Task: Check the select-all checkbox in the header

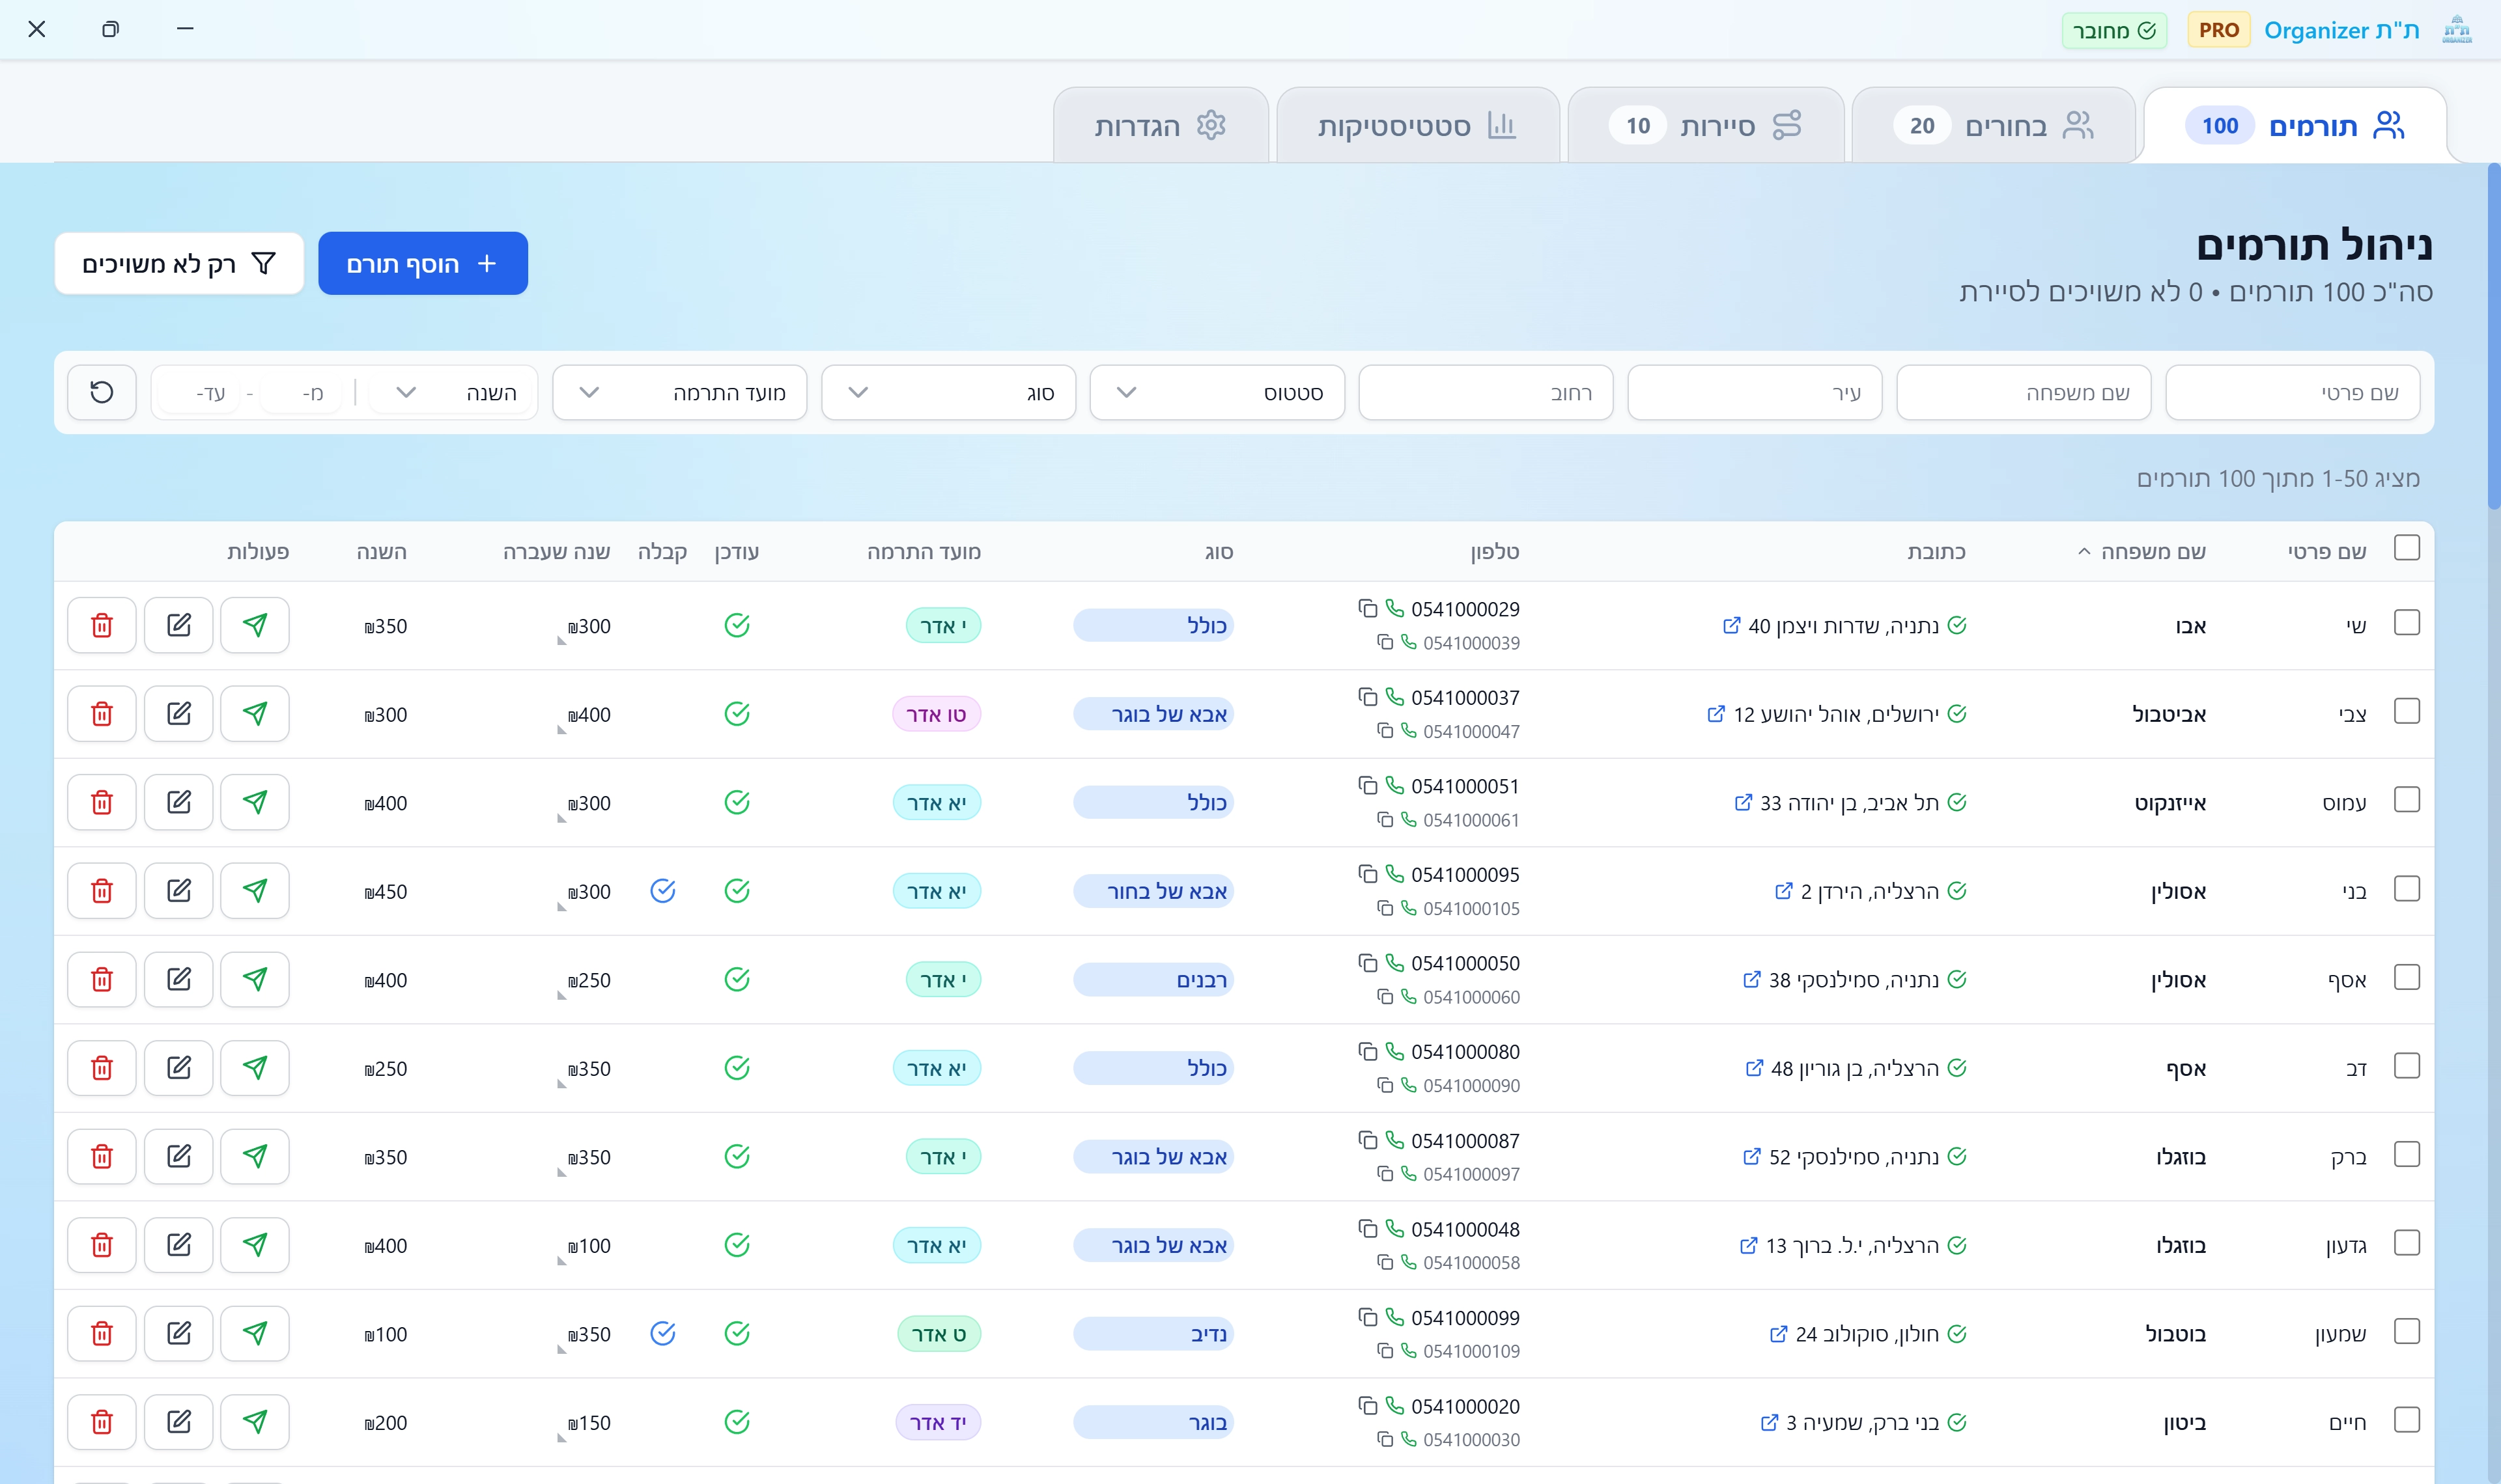Action: tap(2406, 548)
